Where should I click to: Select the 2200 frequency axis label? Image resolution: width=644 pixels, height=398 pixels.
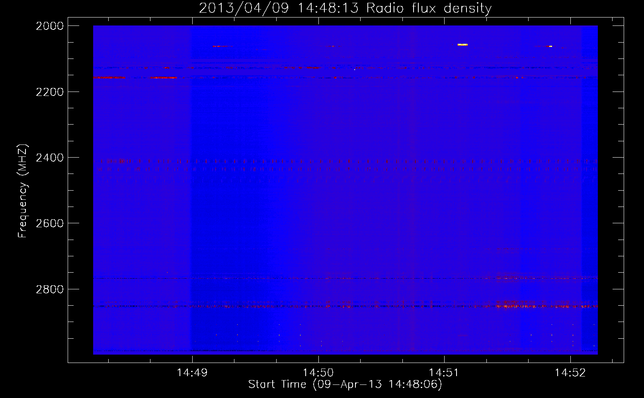pos(50,92)
